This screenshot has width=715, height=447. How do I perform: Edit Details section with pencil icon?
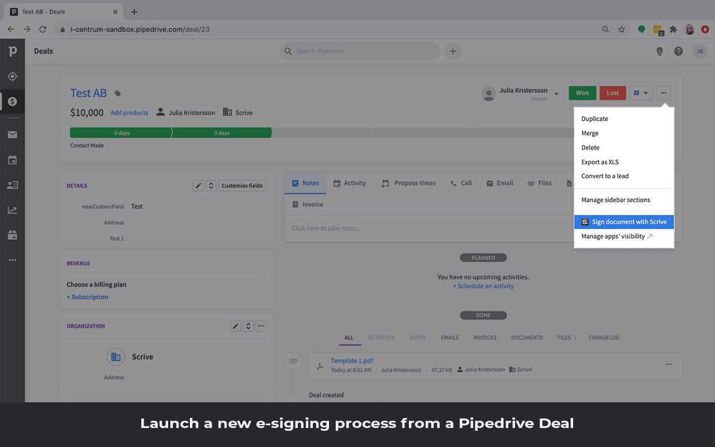click(198, 186)
